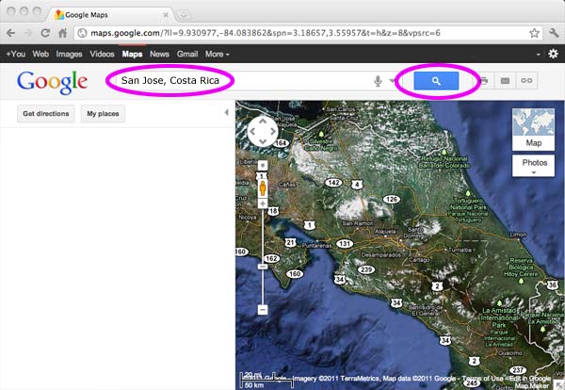Click the San Ramon map label
The image size is (565, 390).
pos(358,223)
